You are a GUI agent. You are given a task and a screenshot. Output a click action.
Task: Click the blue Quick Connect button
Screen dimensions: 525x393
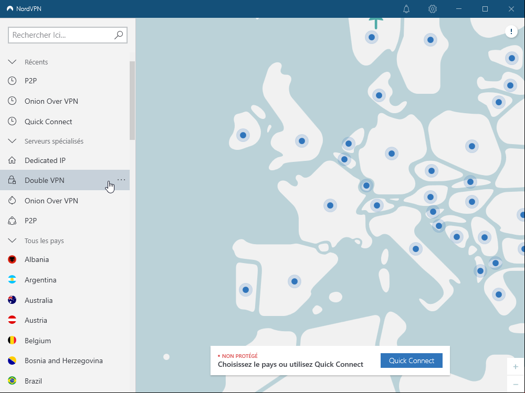(412, 361)
